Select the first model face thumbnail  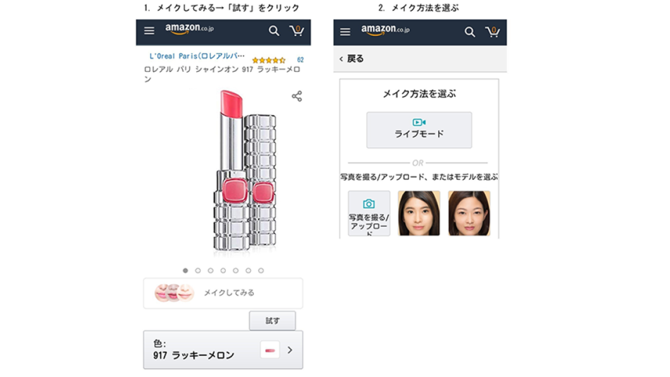418,213
